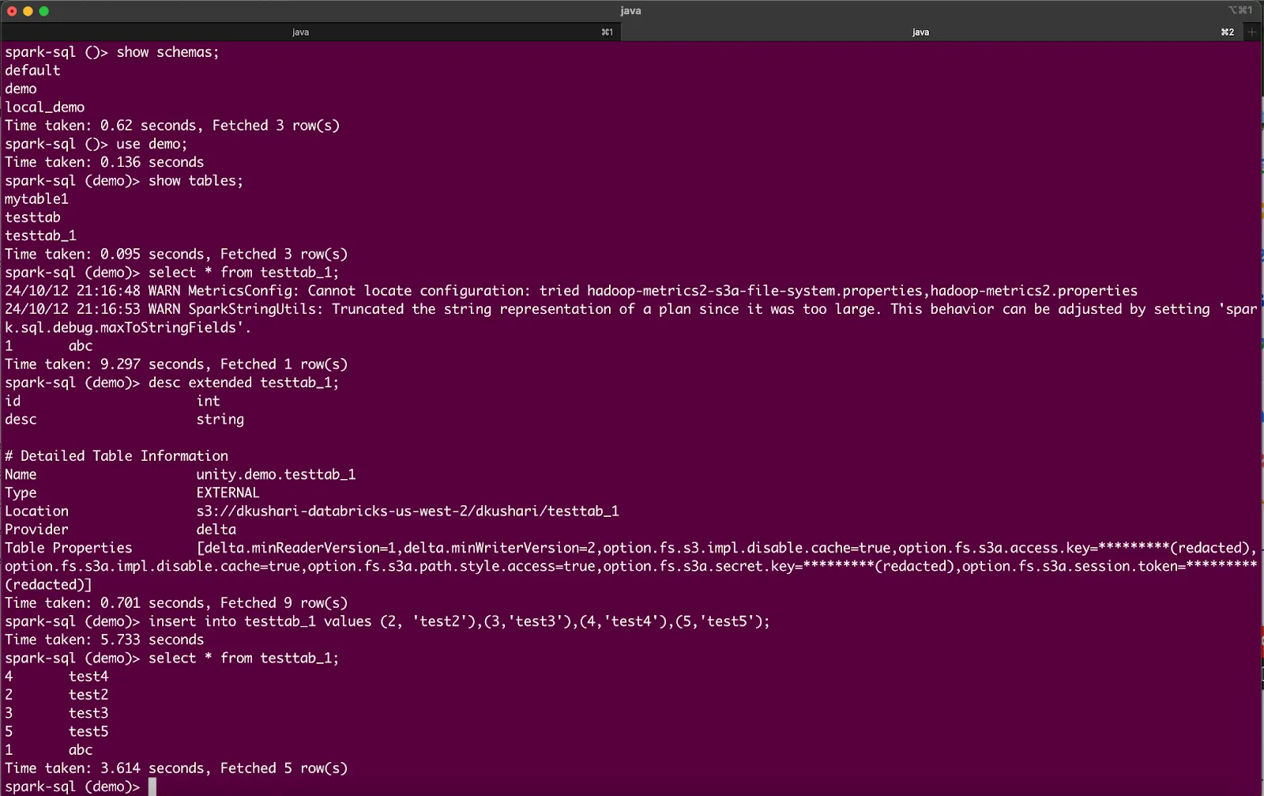Viewport: 1264px width, 796px height.
Task: Click the green zoom traffic light
Action: 43,10
